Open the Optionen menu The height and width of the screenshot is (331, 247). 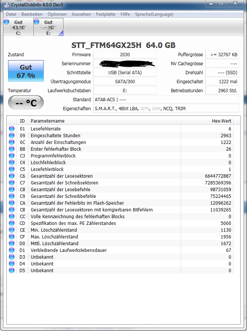click(57, 14)
